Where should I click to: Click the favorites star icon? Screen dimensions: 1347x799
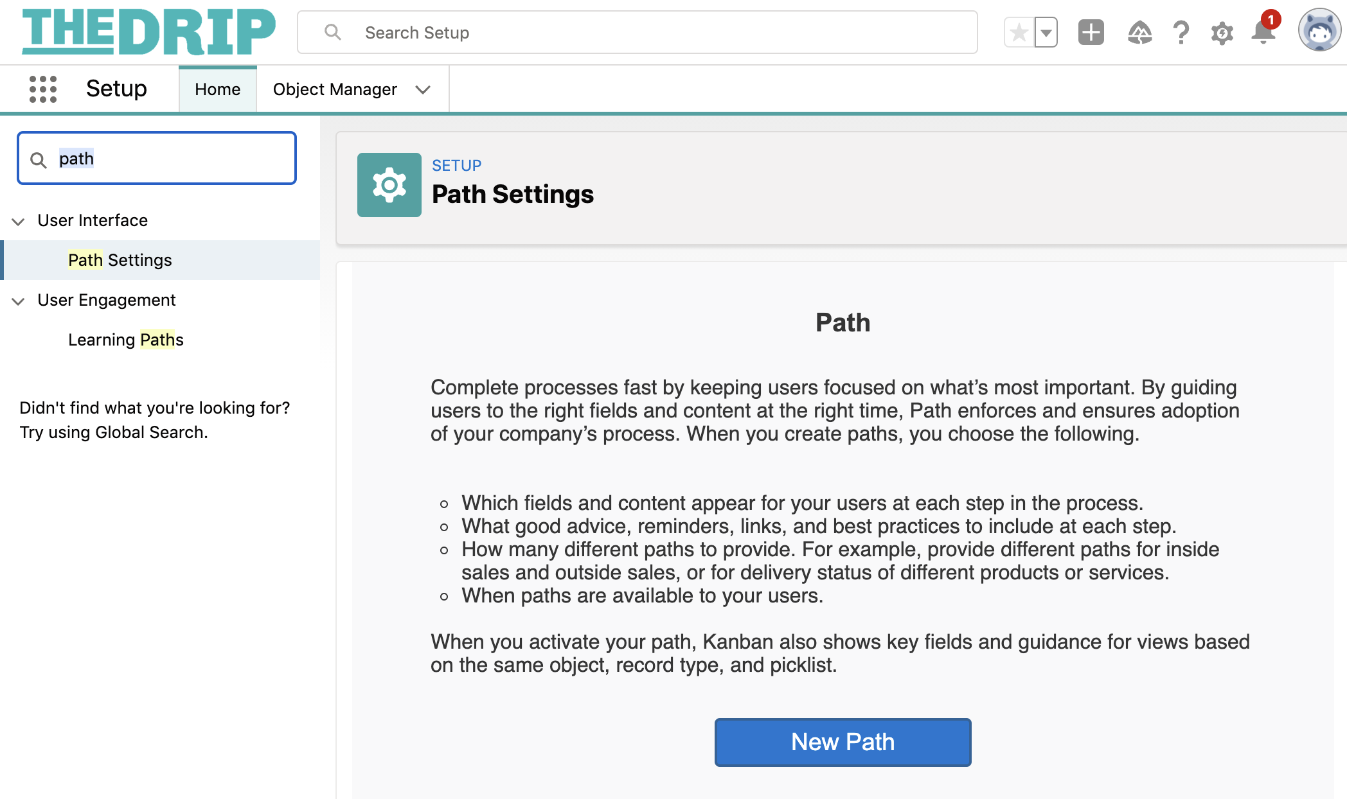1019,33
